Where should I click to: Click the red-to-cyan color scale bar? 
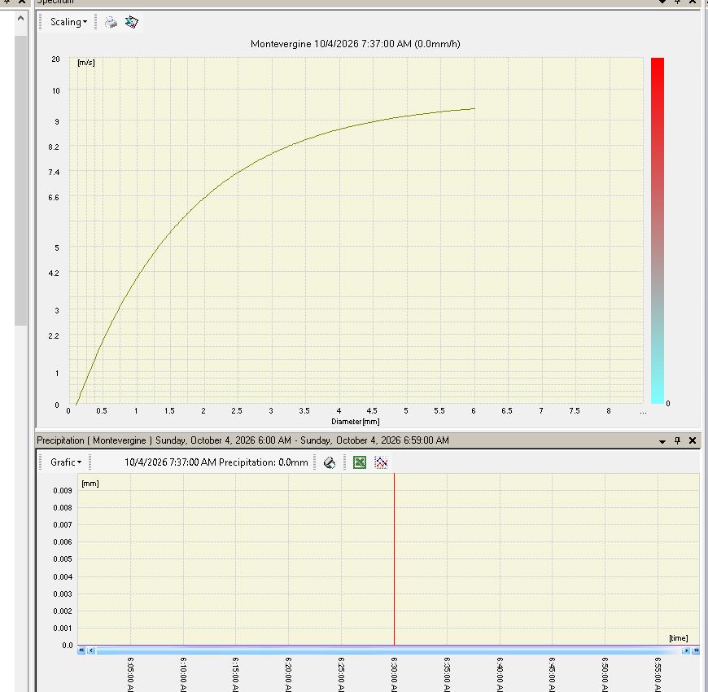pyautogui.click(x=658, y=230)
